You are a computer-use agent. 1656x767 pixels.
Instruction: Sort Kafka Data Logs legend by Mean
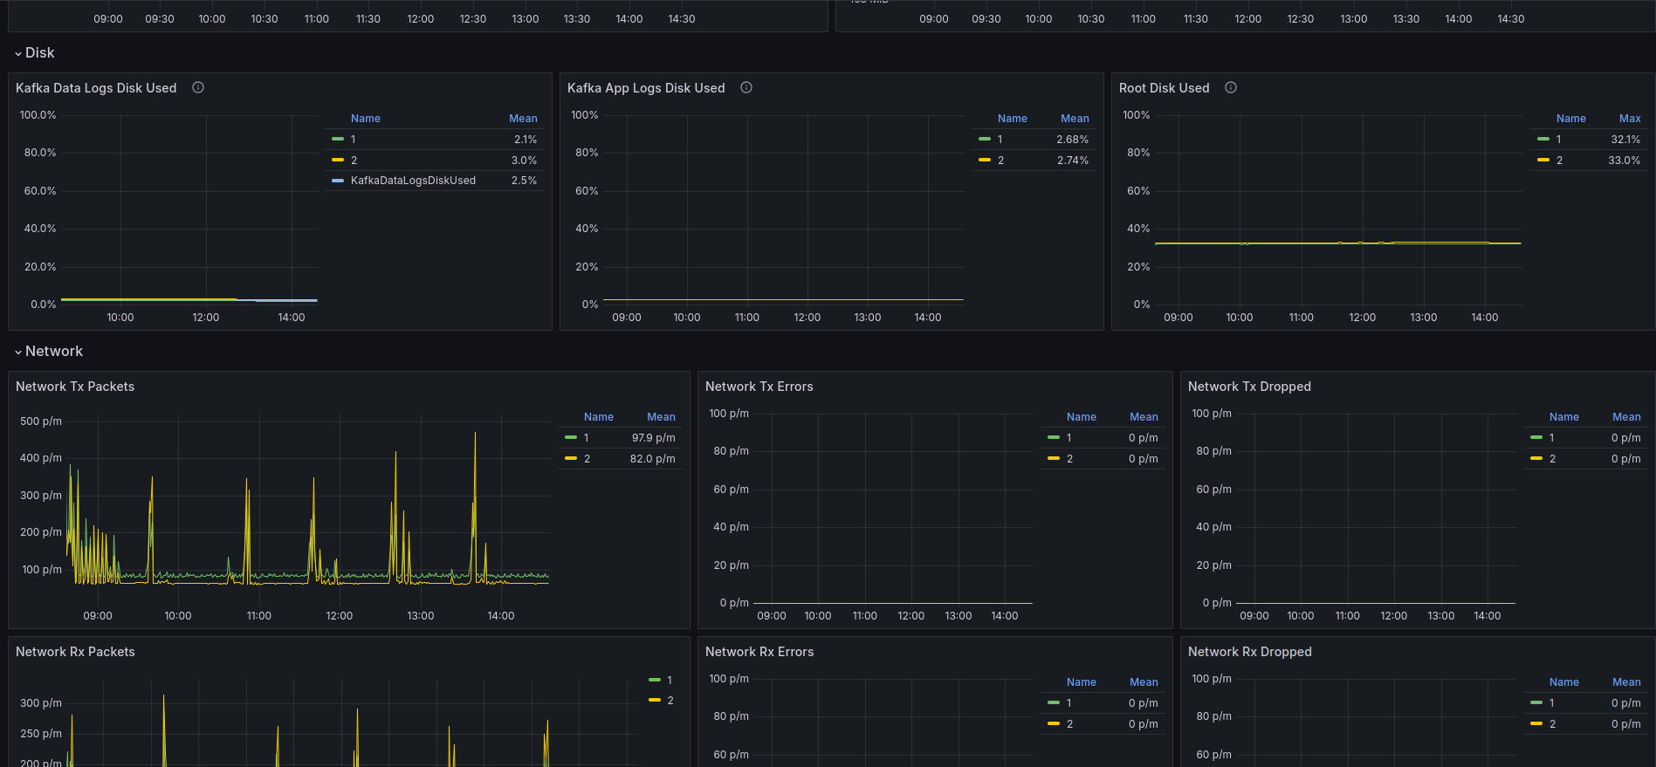click(x=523, y=119)
